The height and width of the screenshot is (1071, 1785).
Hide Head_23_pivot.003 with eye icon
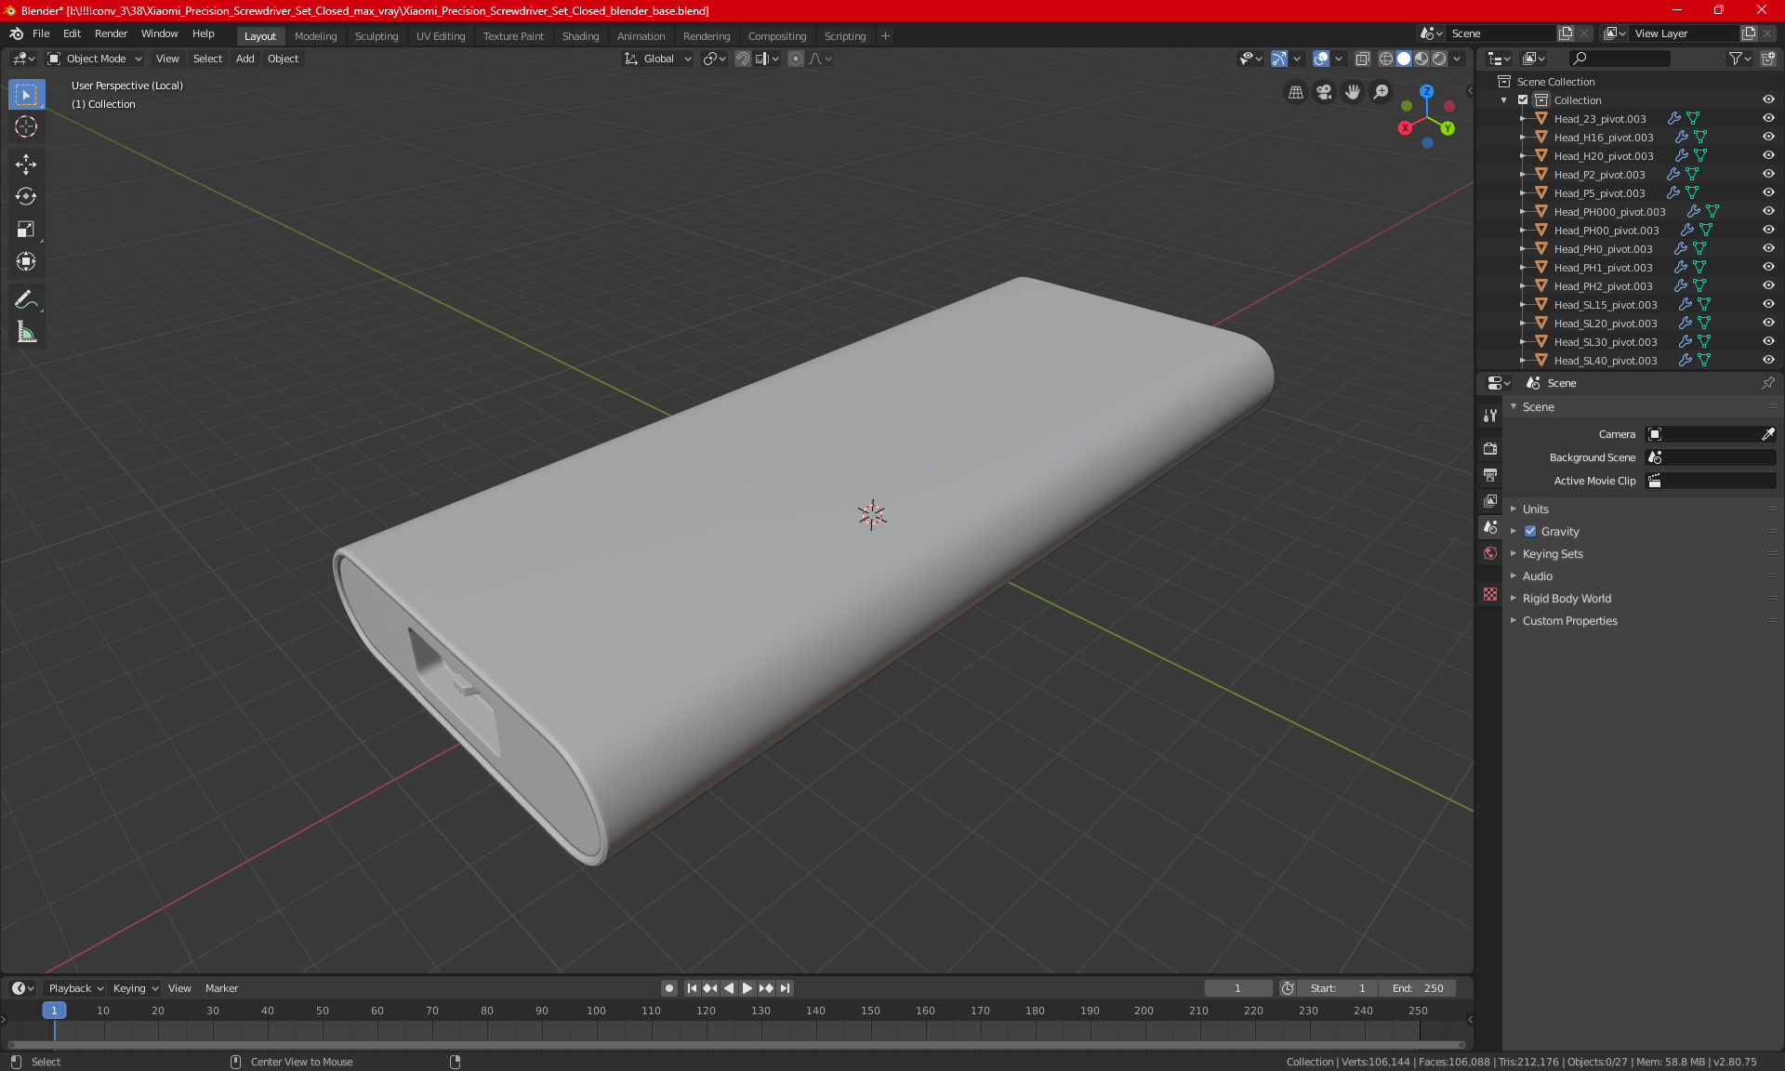point(1768,119)
